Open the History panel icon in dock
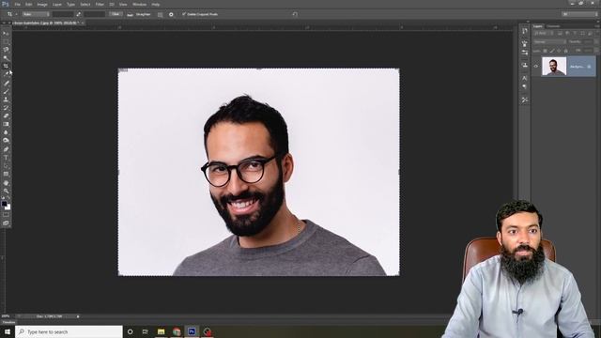601x338 pixels. (x=524, y=31)
